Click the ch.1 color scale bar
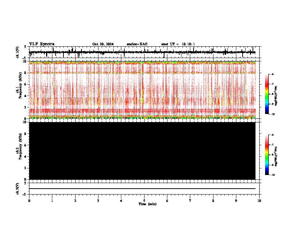The image size is (292, 225). pyautogui.click(x=267, y=94)
